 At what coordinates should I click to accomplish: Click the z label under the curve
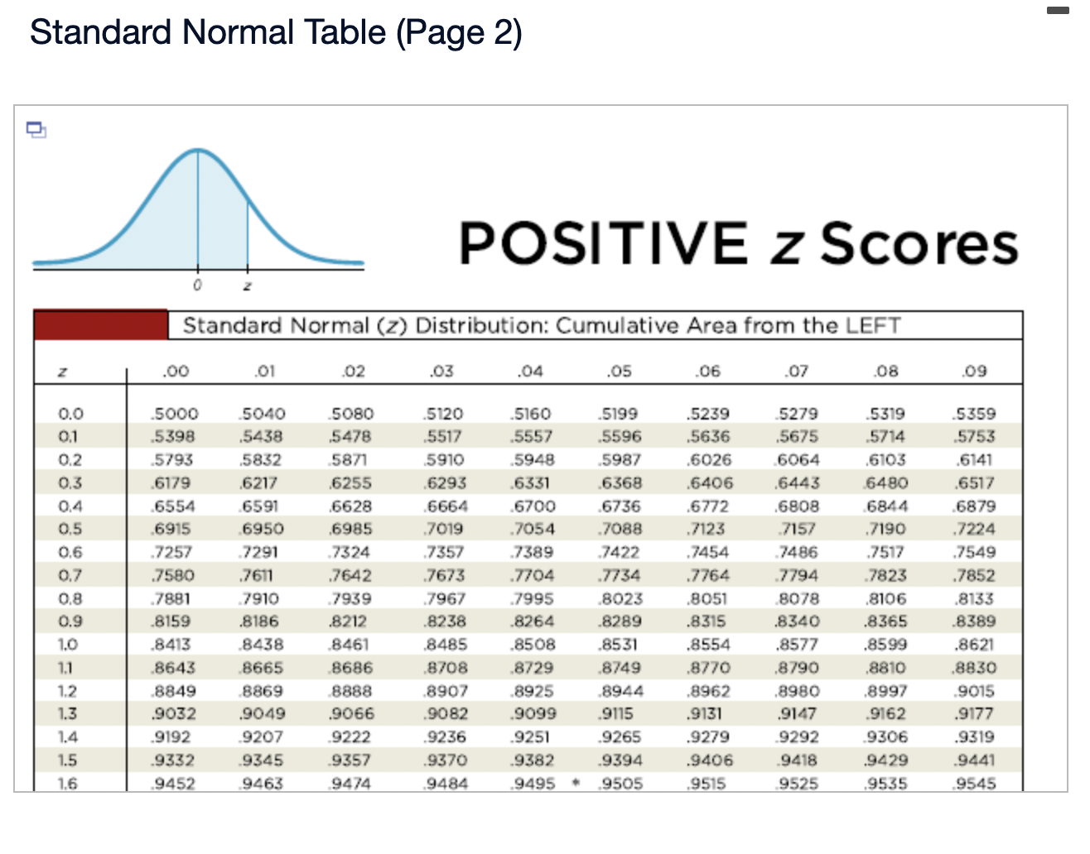point(247,286)
